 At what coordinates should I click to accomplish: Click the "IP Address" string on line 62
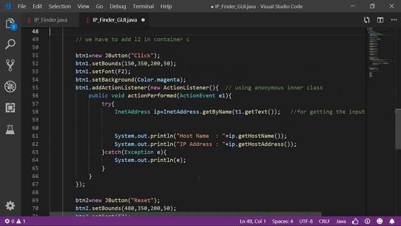point(200,144)
